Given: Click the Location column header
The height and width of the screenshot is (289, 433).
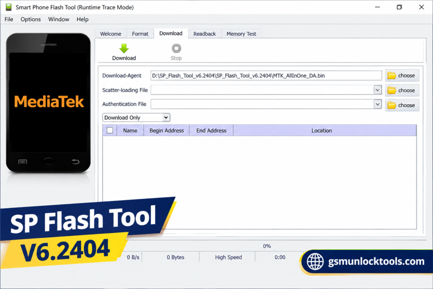Looking at the screenshot, I should [325, 130].
